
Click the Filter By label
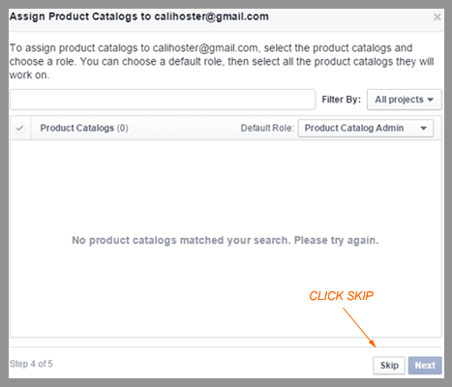(341, 100)
